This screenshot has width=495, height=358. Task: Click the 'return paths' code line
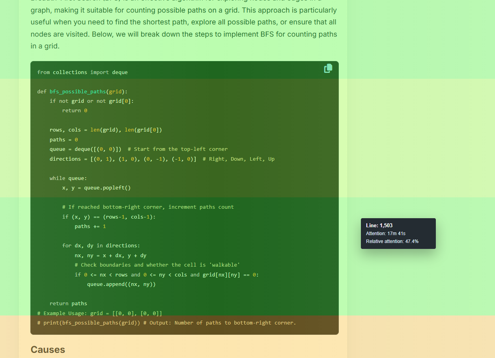pos(68,304)
